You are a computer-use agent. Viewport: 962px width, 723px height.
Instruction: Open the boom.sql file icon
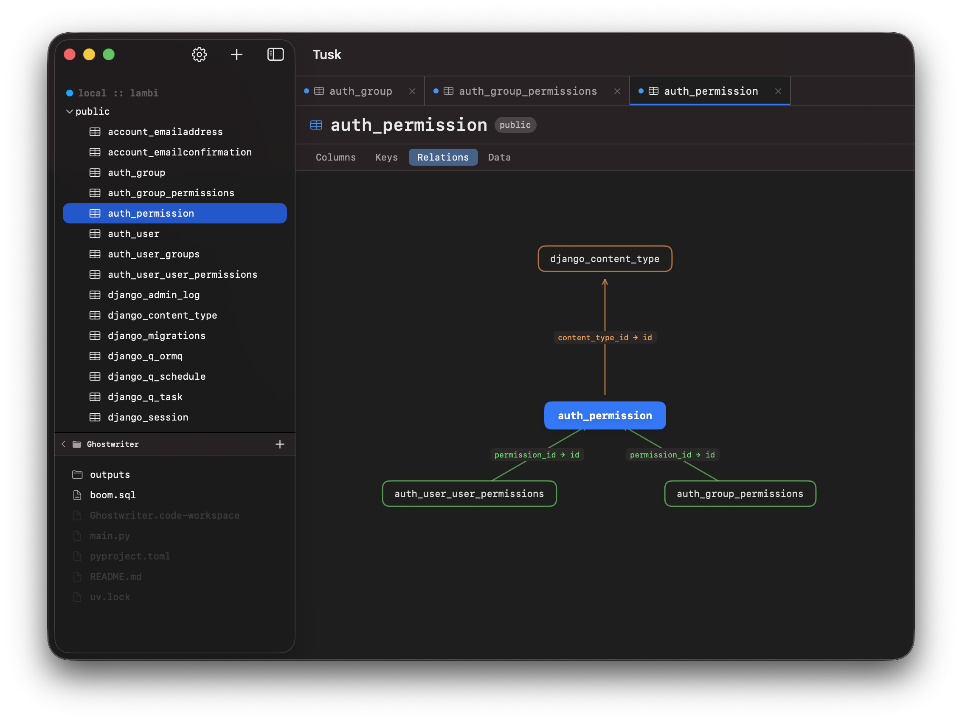pos(77,495)
